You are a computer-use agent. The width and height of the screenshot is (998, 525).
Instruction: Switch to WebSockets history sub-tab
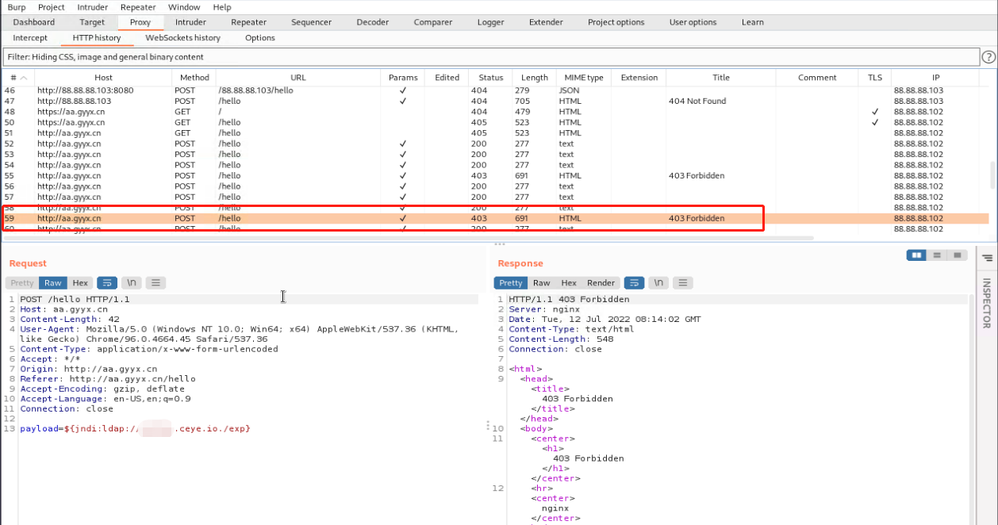point(183,38)
